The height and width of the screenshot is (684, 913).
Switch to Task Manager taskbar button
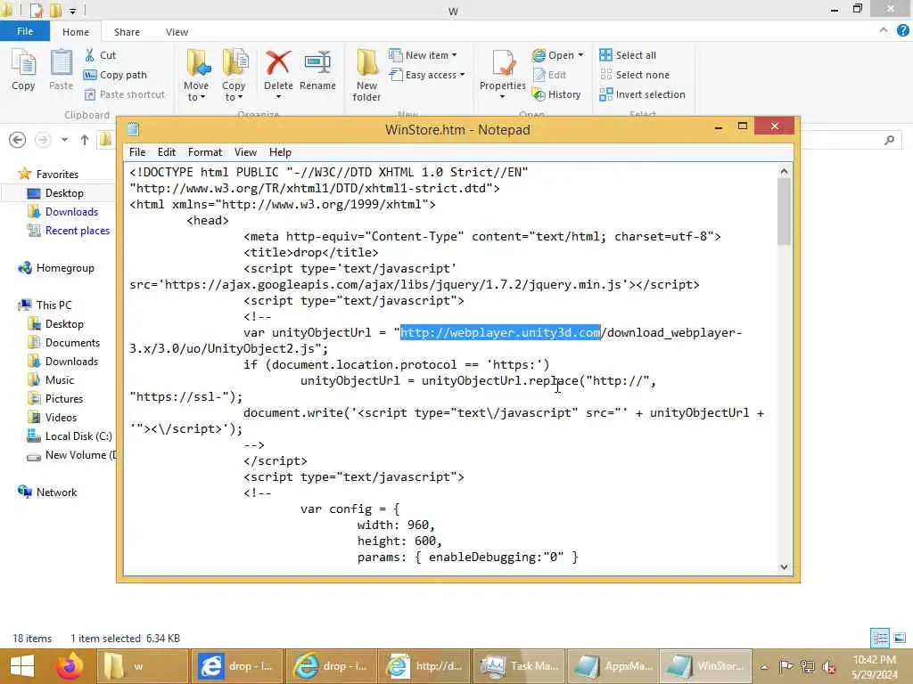(518, 666)
